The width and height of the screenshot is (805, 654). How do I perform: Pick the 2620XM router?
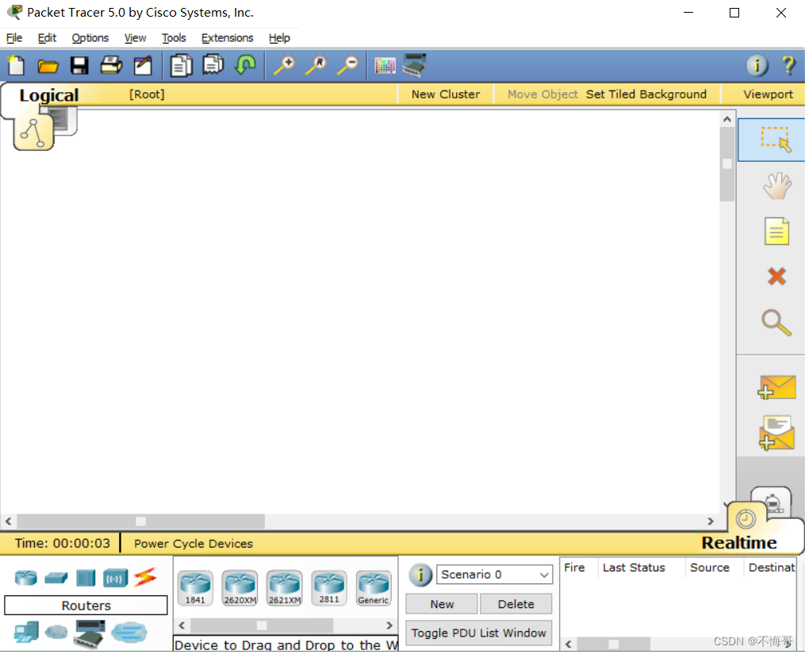coord(240,588)
